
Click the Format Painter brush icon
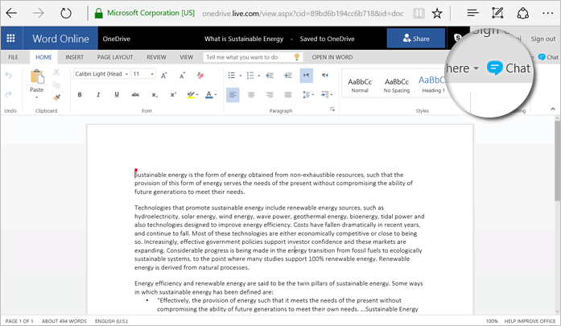(x=56, y=96)
